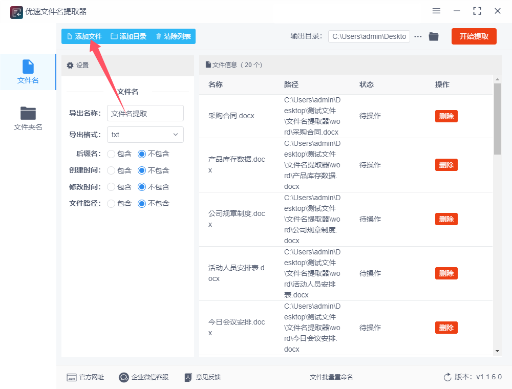The image size is (512, 389).
Task: Open the Official Website (官方网址) link
Action: tap(85, 377)
